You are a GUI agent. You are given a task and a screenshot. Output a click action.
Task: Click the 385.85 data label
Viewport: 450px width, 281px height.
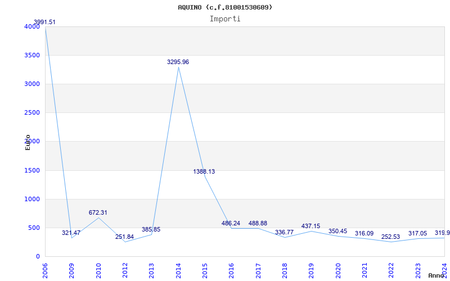click(151, 229)
